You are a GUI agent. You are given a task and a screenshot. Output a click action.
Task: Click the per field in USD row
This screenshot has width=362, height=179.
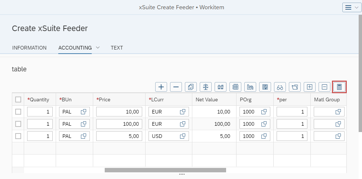292,136
